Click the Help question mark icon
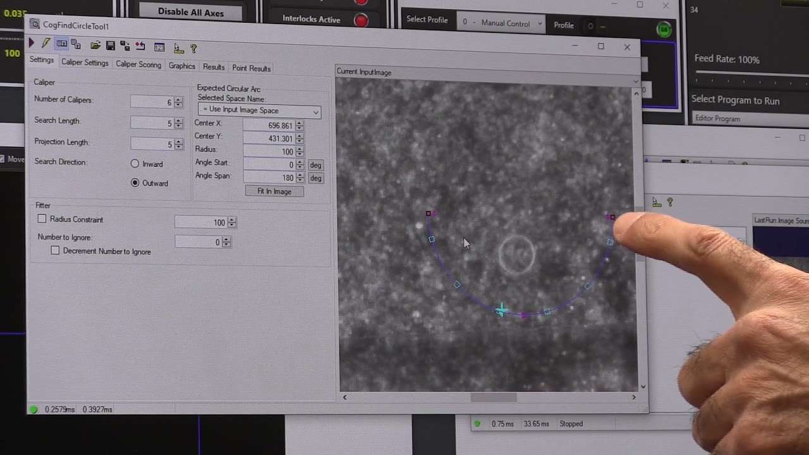The image size is (809, 455). point(193,49)
